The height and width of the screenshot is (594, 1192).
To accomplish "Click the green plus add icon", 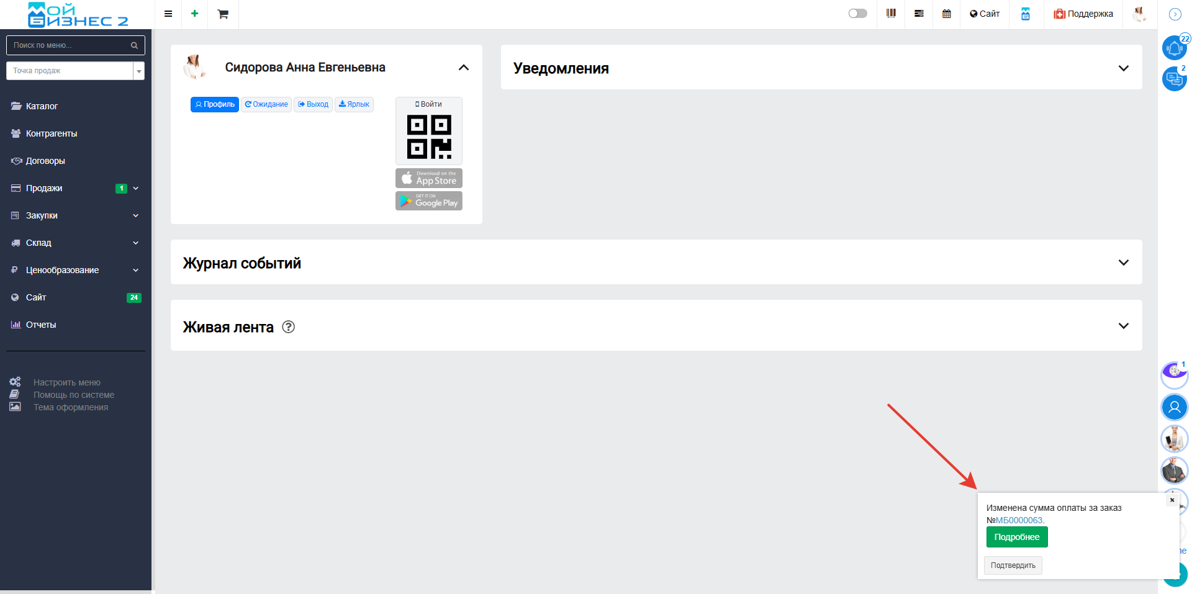I will (194, 14).
